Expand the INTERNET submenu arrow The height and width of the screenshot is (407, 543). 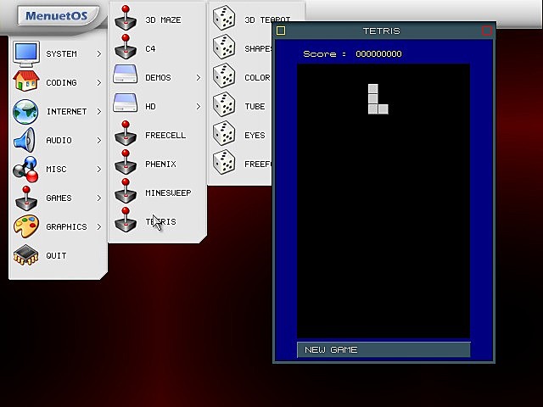pyautogui.click(x=99, y=111)
